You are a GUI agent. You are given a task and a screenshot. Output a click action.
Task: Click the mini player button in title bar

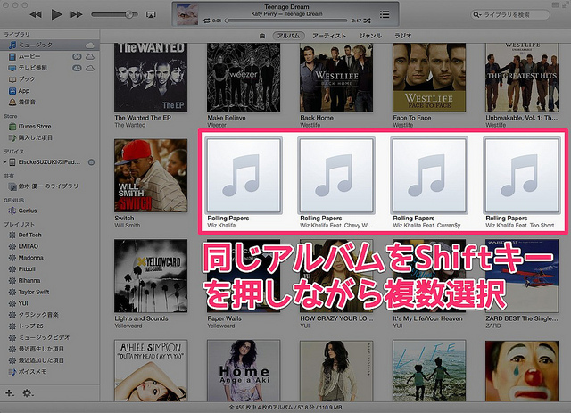555,4
